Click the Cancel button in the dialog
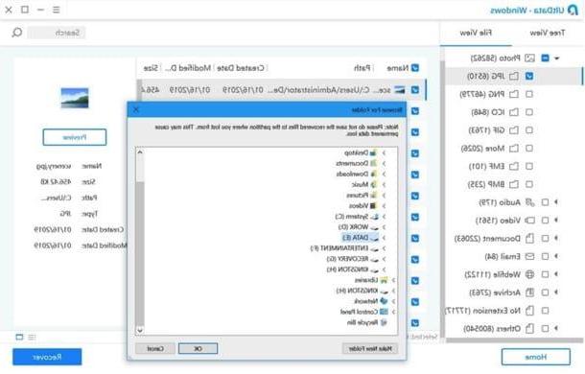 coord(154,349)
